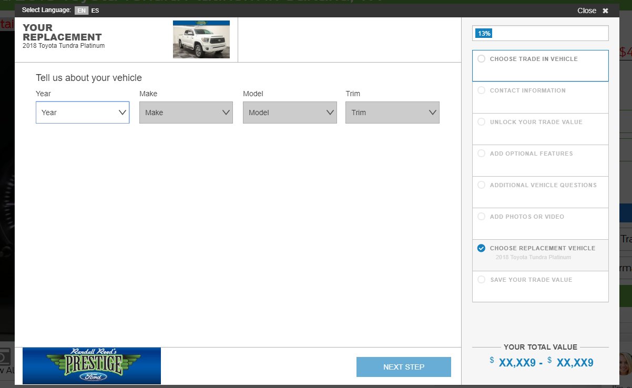Image resolution: width=632 pixels, height=388 pixels.
Task: Select the Add Optional Features step
Action: click(541, 160)
